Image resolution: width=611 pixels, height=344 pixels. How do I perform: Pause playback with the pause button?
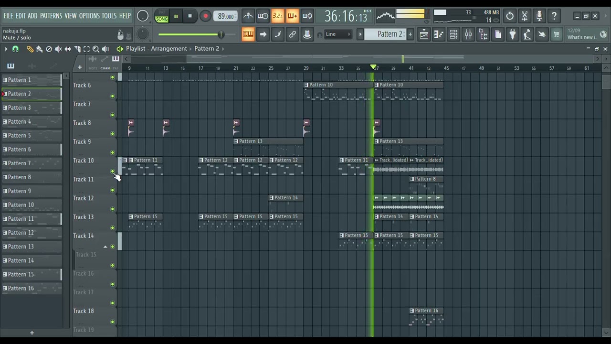[x=176, y=16]
